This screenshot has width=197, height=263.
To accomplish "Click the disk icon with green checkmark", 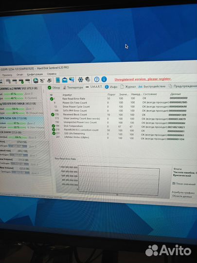I will coord(21,81).
